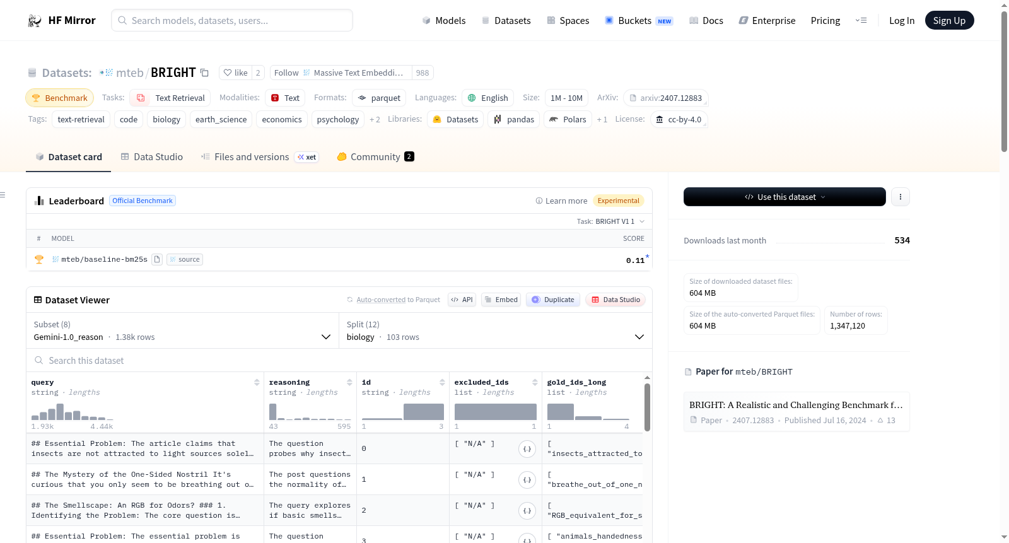The image size is (1009, 543).
Task: Expand nested values icon for row 1
Action: point(527,480)
